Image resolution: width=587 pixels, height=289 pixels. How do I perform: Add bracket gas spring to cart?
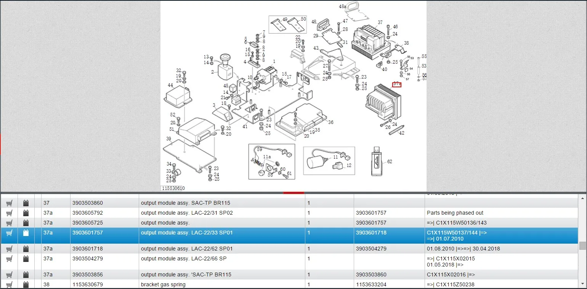[9, 285]
